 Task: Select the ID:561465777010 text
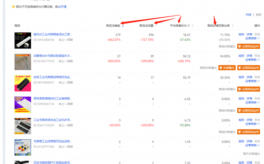pyautogui.click(x=44, y=61)
